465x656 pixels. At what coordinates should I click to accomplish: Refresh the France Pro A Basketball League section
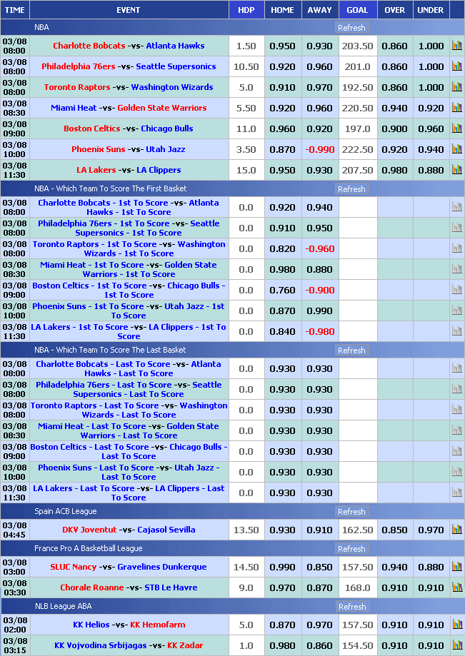pyautogui.click(x=351, y=548)
